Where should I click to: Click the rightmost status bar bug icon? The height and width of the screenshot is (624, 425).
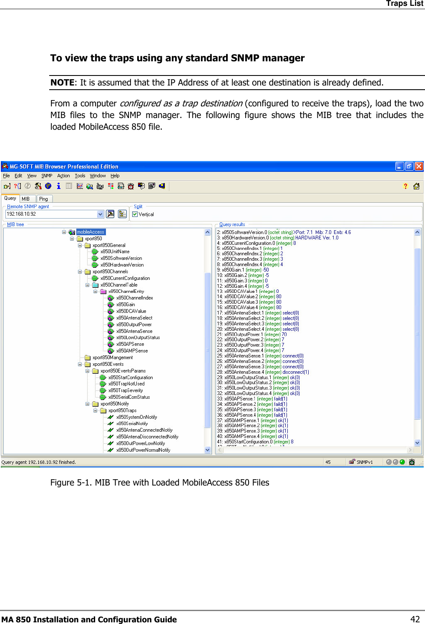pos(412,462)
